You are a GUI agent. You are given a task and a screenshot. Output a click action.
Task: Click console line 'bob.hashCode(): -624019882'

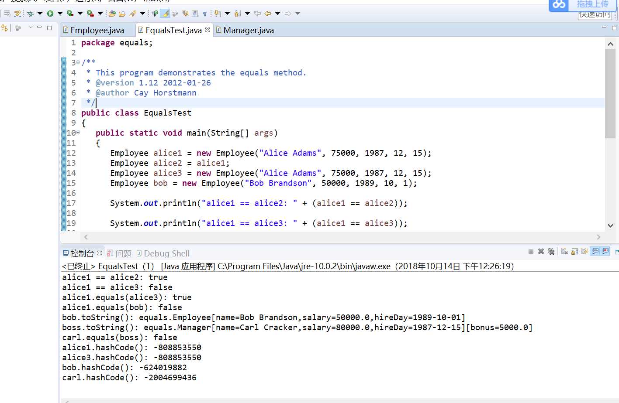pyautogui.click(x=124, y=368)
